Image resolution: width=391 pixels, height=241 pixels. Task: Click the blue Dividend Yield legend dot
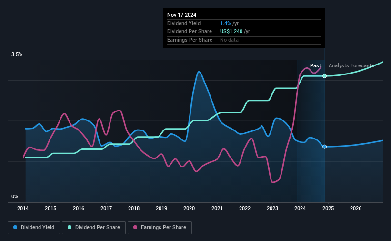[15, 227]
